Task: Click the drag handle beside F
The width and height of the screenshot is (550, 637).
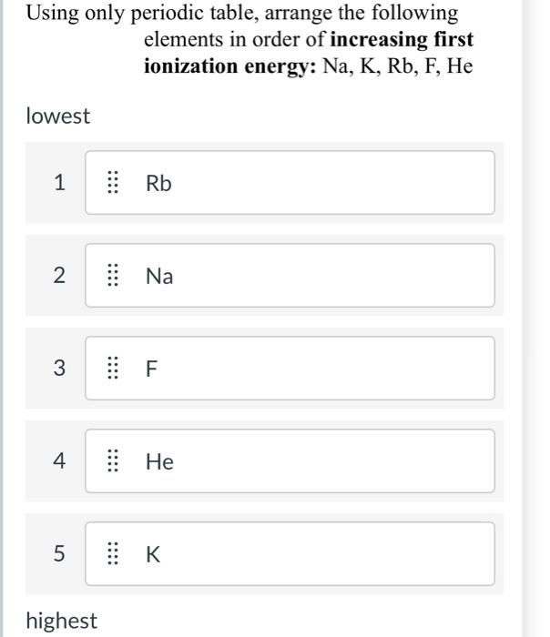Action: coord(113,368)
